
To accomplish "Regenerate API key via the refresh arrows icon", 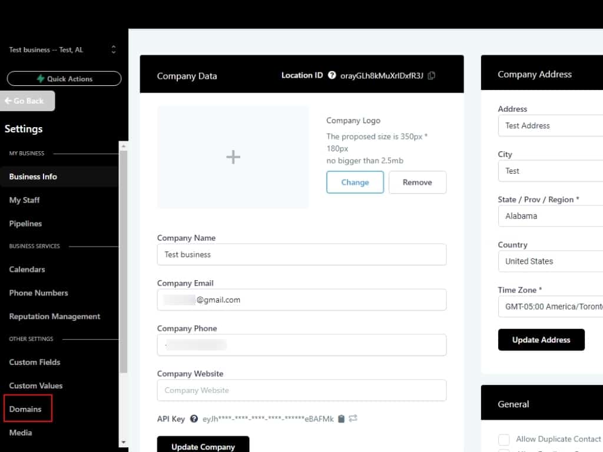I will (353, 418).
